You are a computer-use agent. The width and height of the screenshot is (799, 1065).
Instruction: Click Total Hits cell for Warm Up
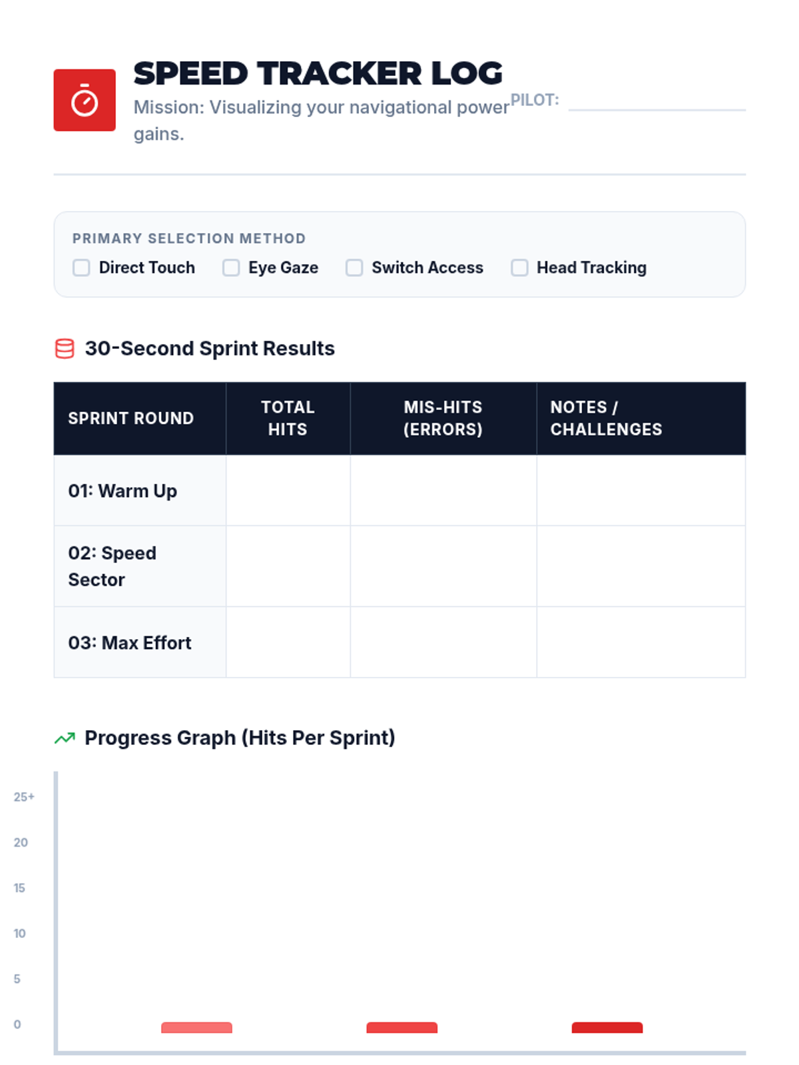point(288,491)
